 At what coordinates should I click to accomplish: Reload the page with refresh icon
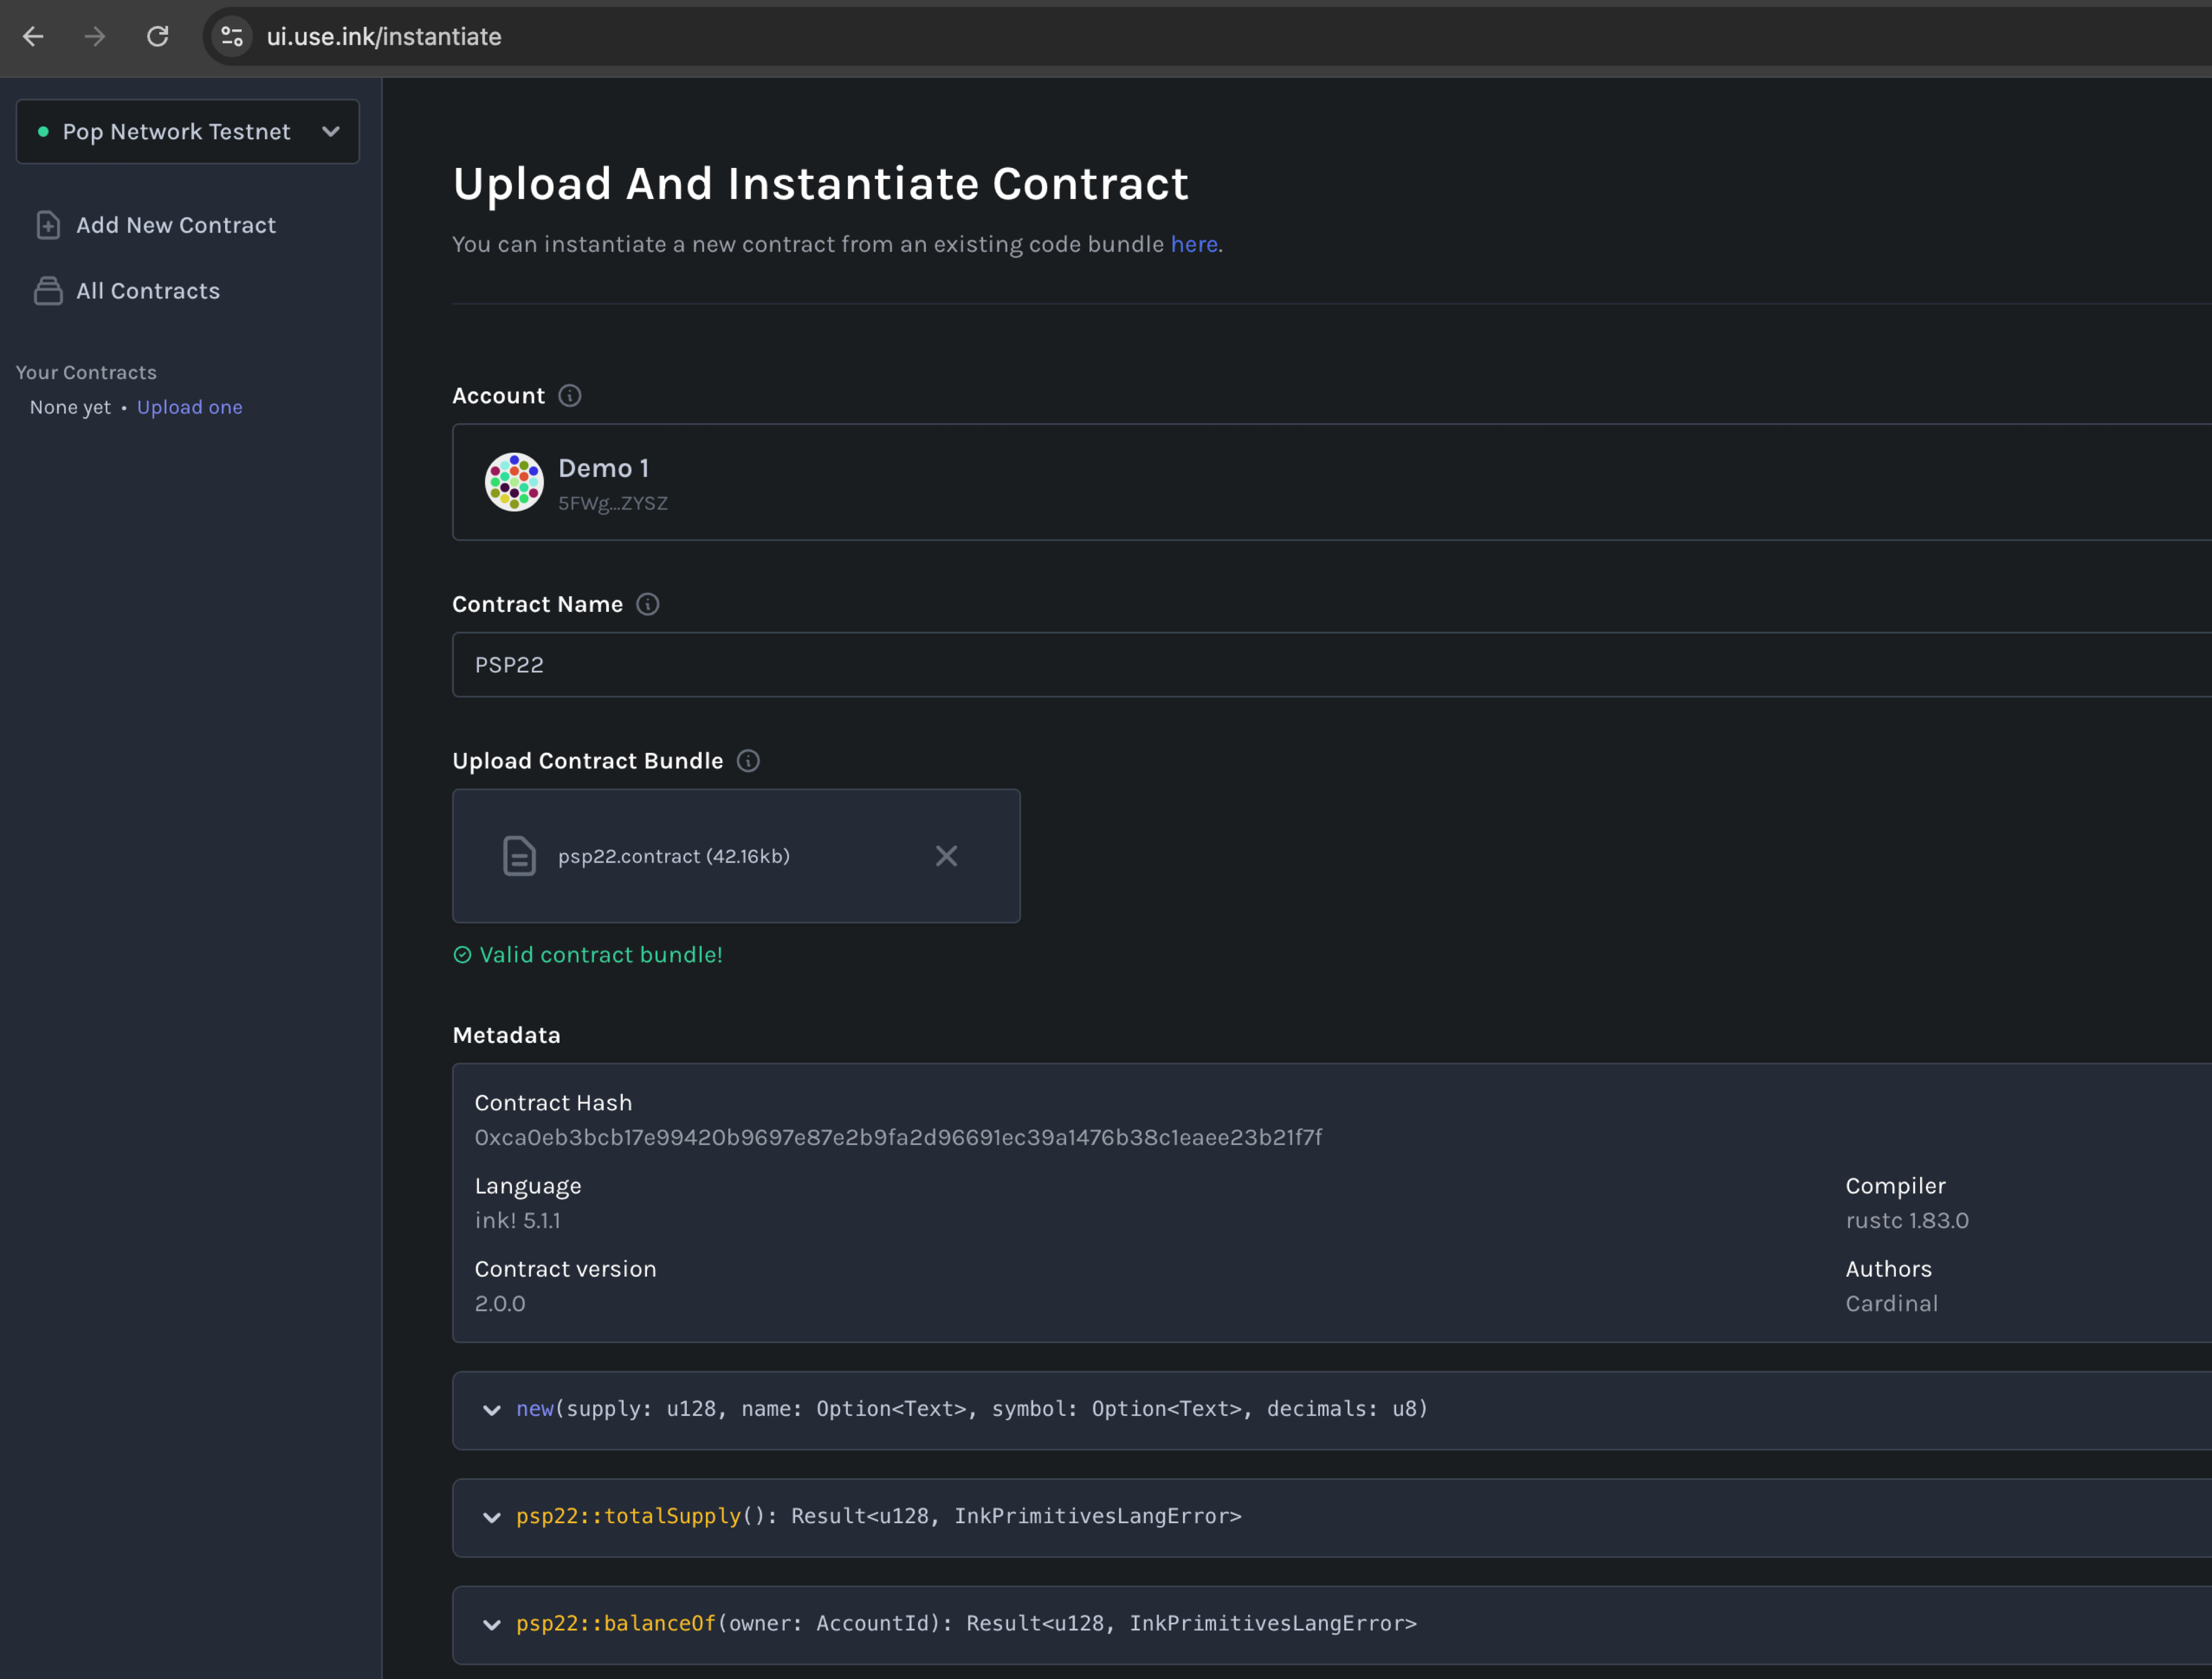point(157,37)
